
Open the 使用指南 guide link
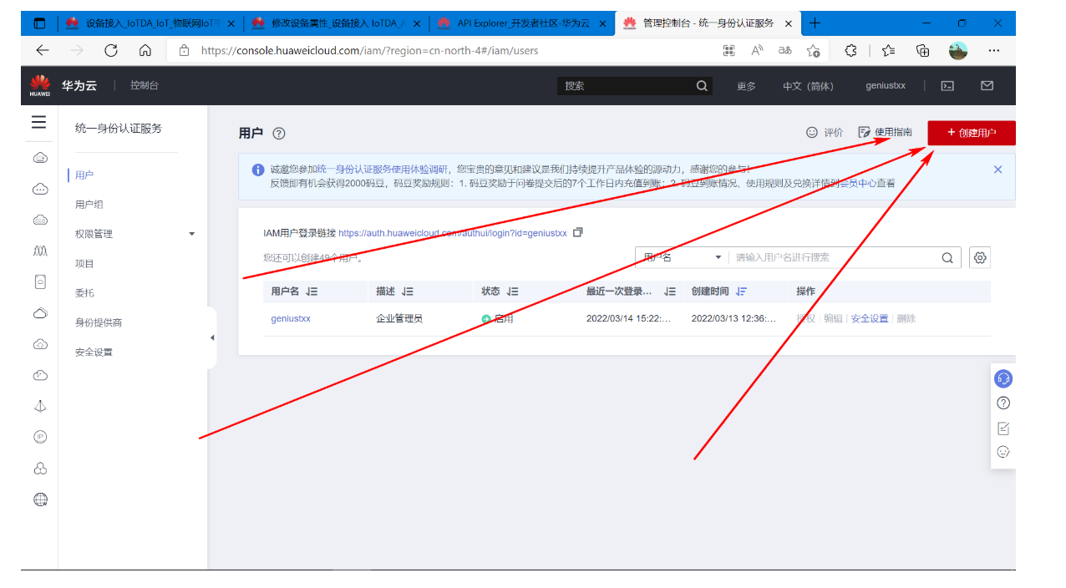(x=885, y=133)
